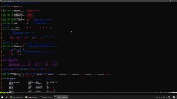Click the tags[] array declaration line

(x=27, y=27)
